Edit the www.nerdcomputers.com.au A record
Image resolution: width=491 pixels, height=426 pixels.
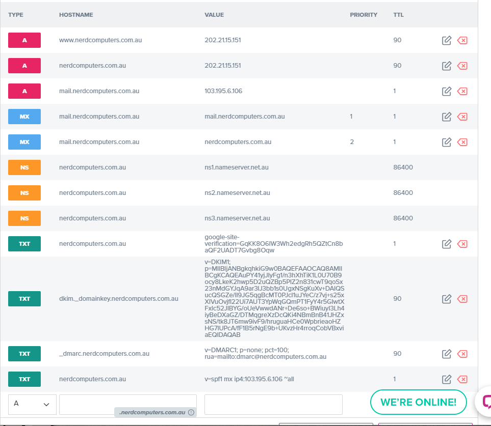tap(447, 40)
